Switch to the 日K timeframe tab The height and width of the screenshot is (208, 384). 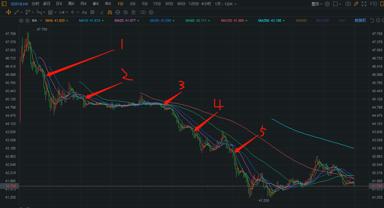[x=59, y=4]
